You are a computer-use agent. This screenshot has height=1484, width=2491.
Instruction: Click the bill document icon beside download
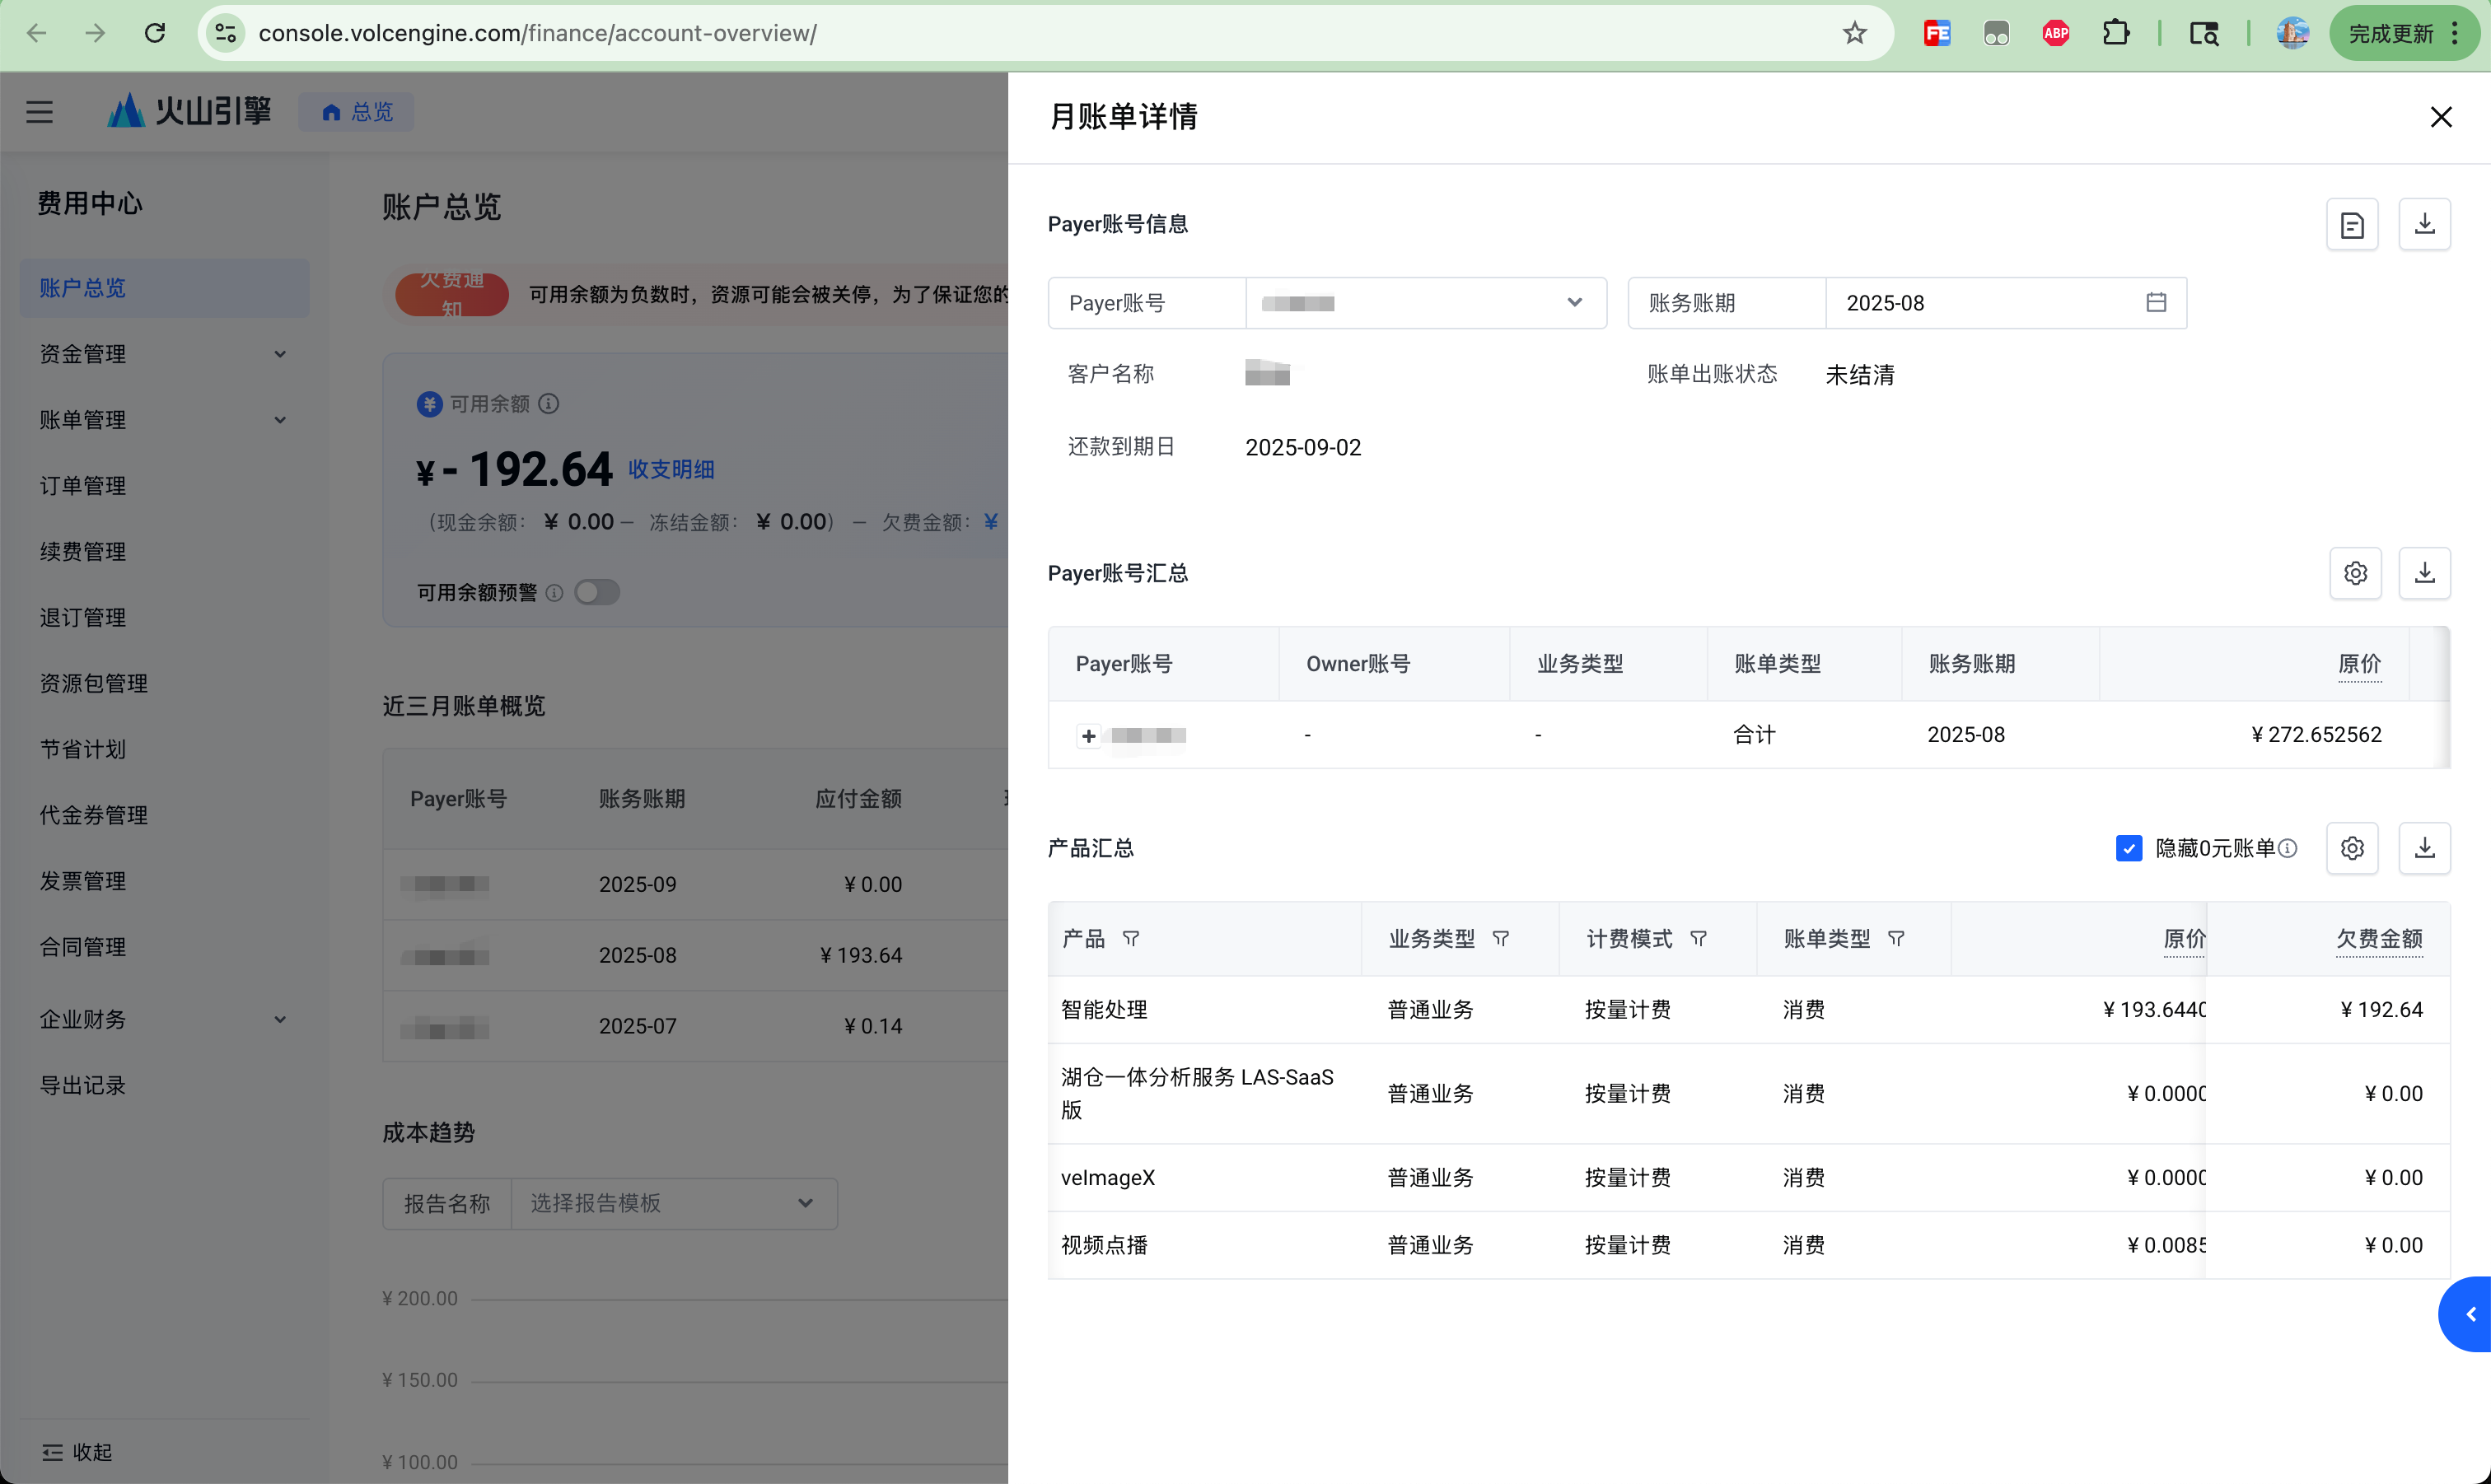pyautogui.click(x=2352, y=224)
